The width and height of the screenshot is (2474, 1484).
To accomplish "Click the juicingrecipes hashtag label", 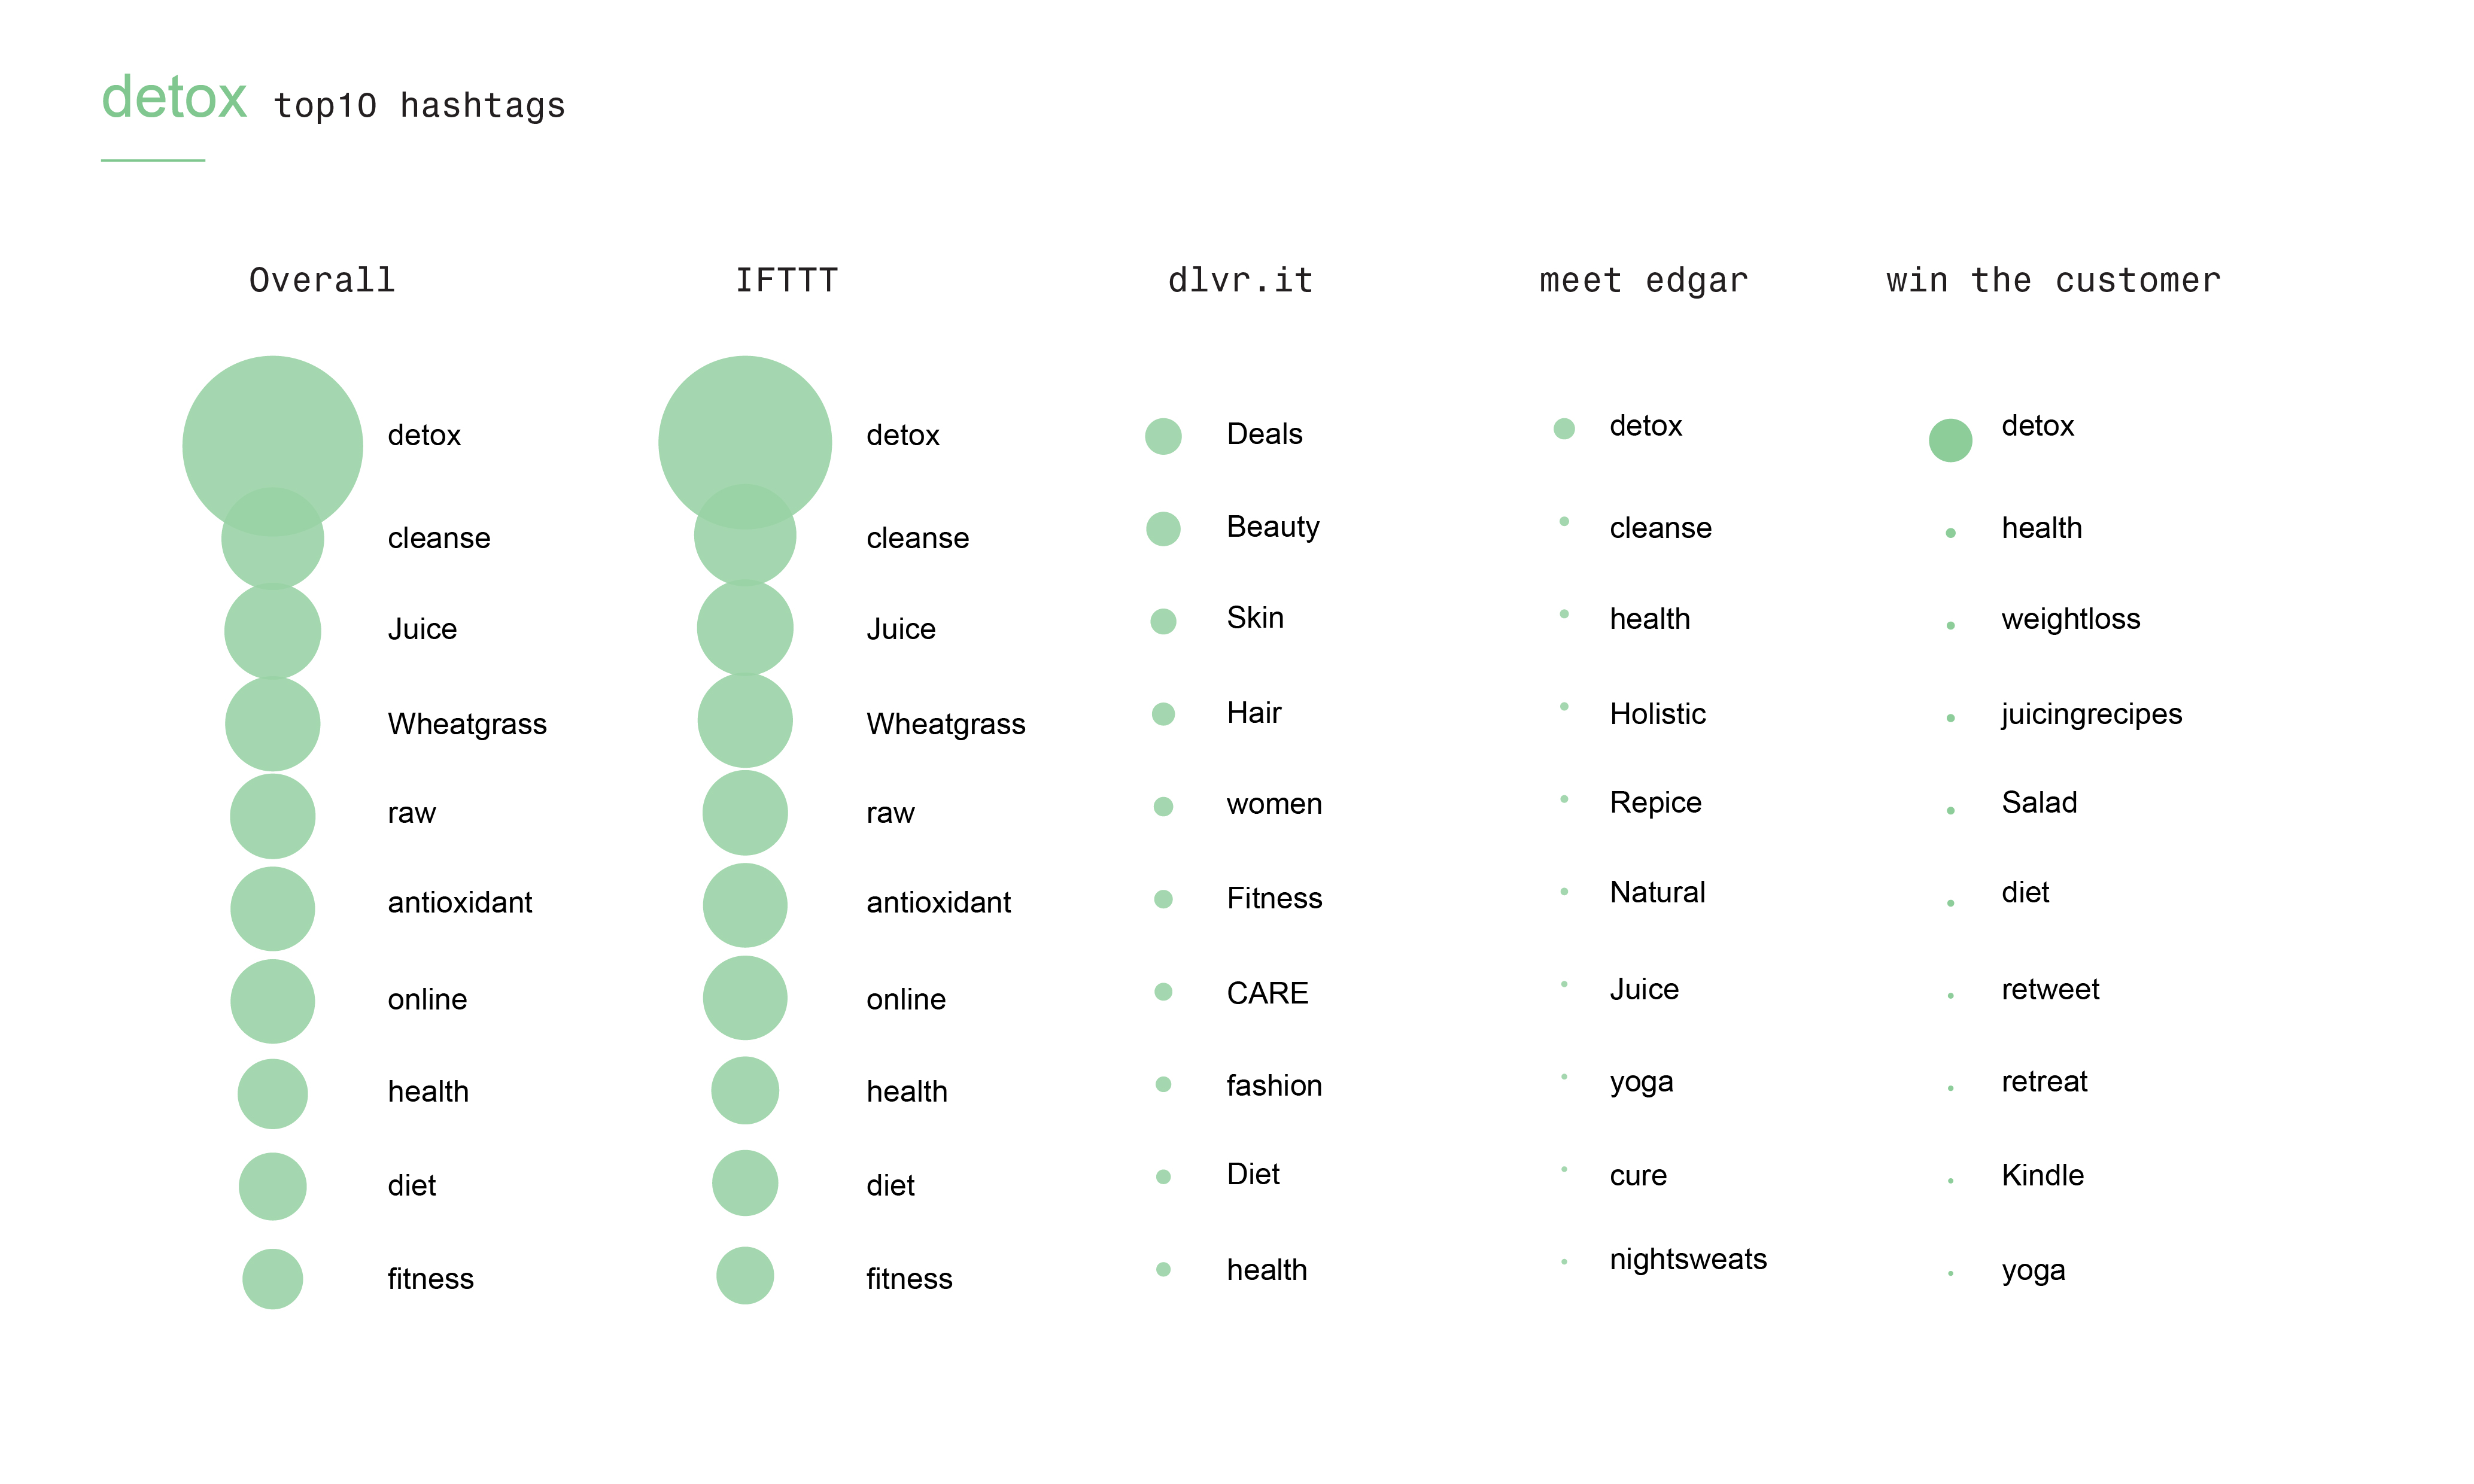I will [x=2091, y=715].
